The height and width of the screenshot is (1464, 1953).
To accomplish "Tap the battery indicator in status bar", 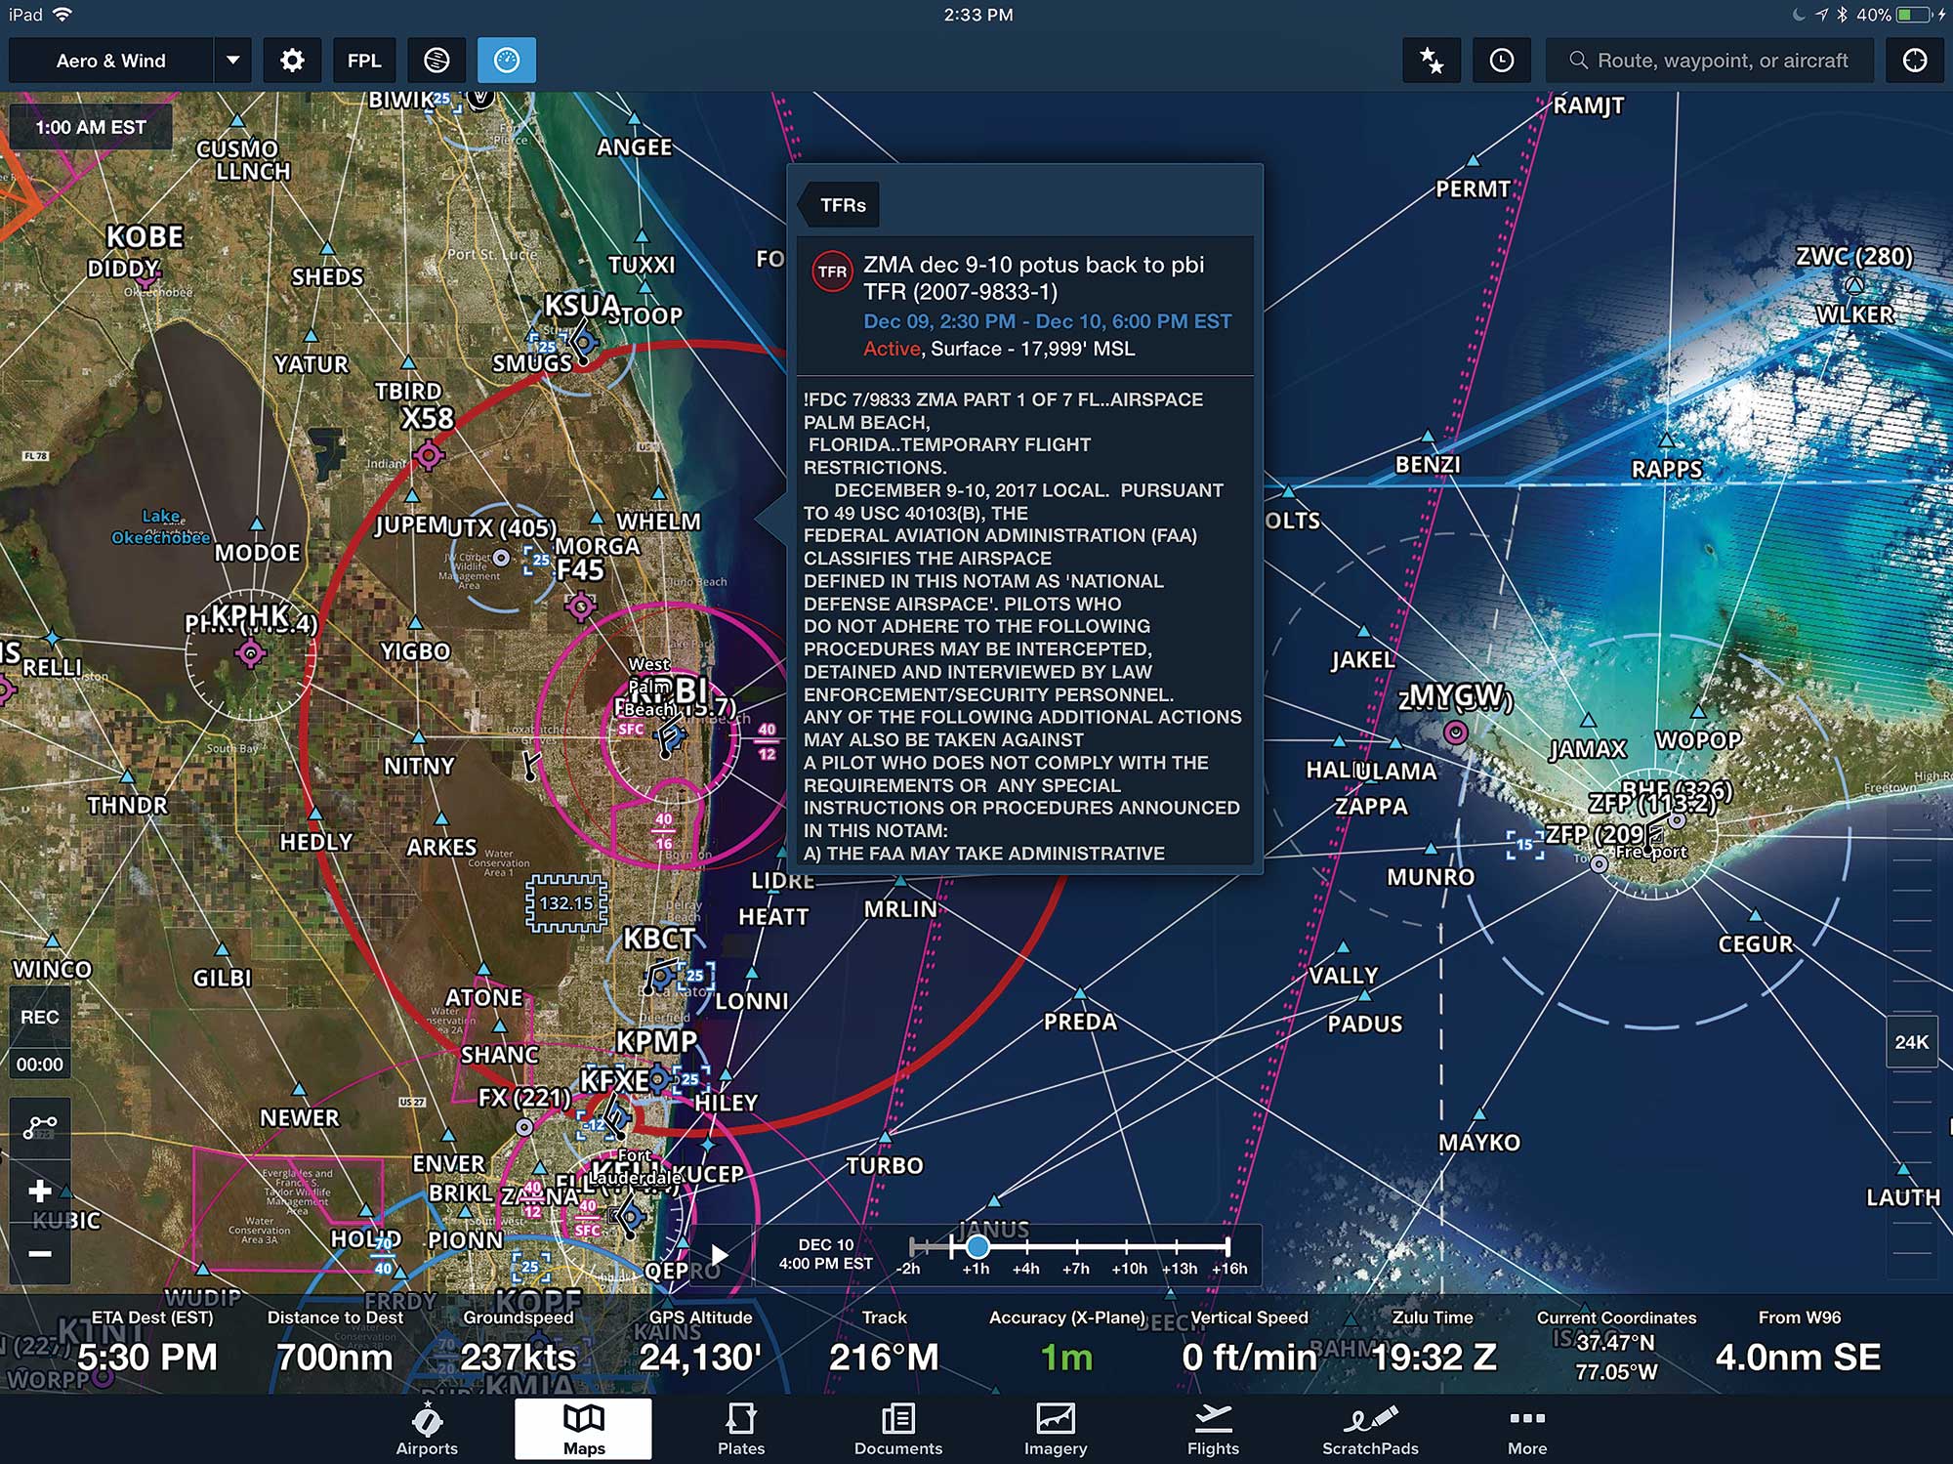I will pos(1913,15).
